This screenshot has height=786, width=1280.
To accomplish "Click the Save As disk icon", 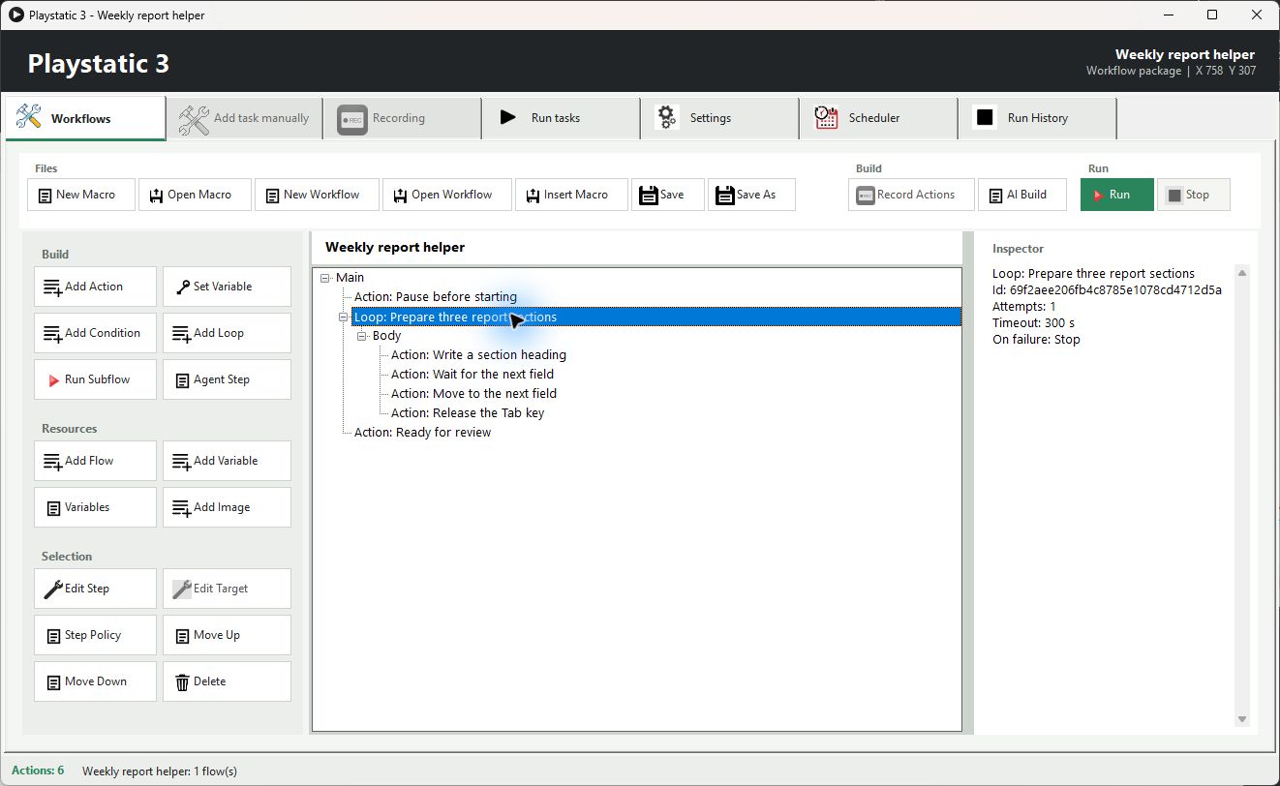I will click(x=724, y=195).
